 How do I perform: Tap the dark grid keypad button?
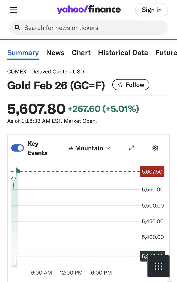click(x=158, y=266)
